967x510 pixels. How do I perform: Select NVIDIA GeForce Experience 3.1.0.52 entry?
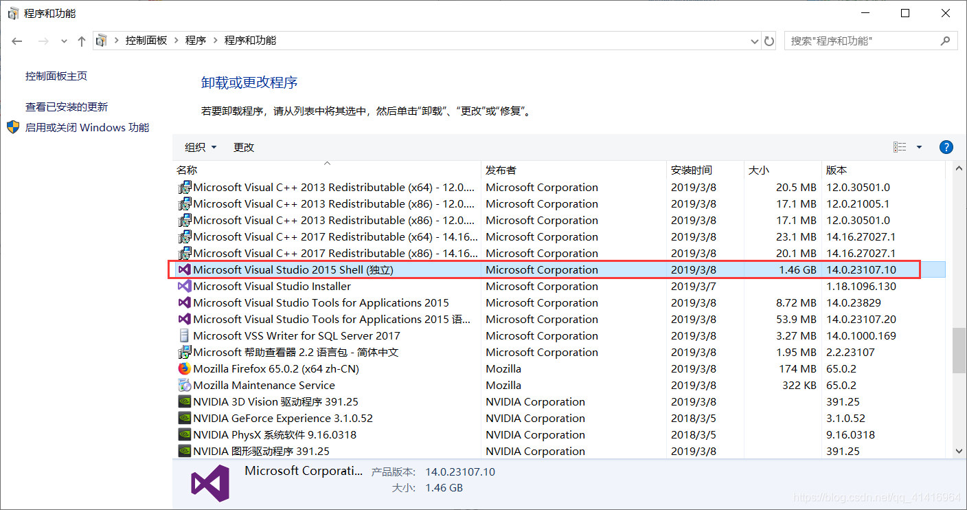(x=283, y=418)
